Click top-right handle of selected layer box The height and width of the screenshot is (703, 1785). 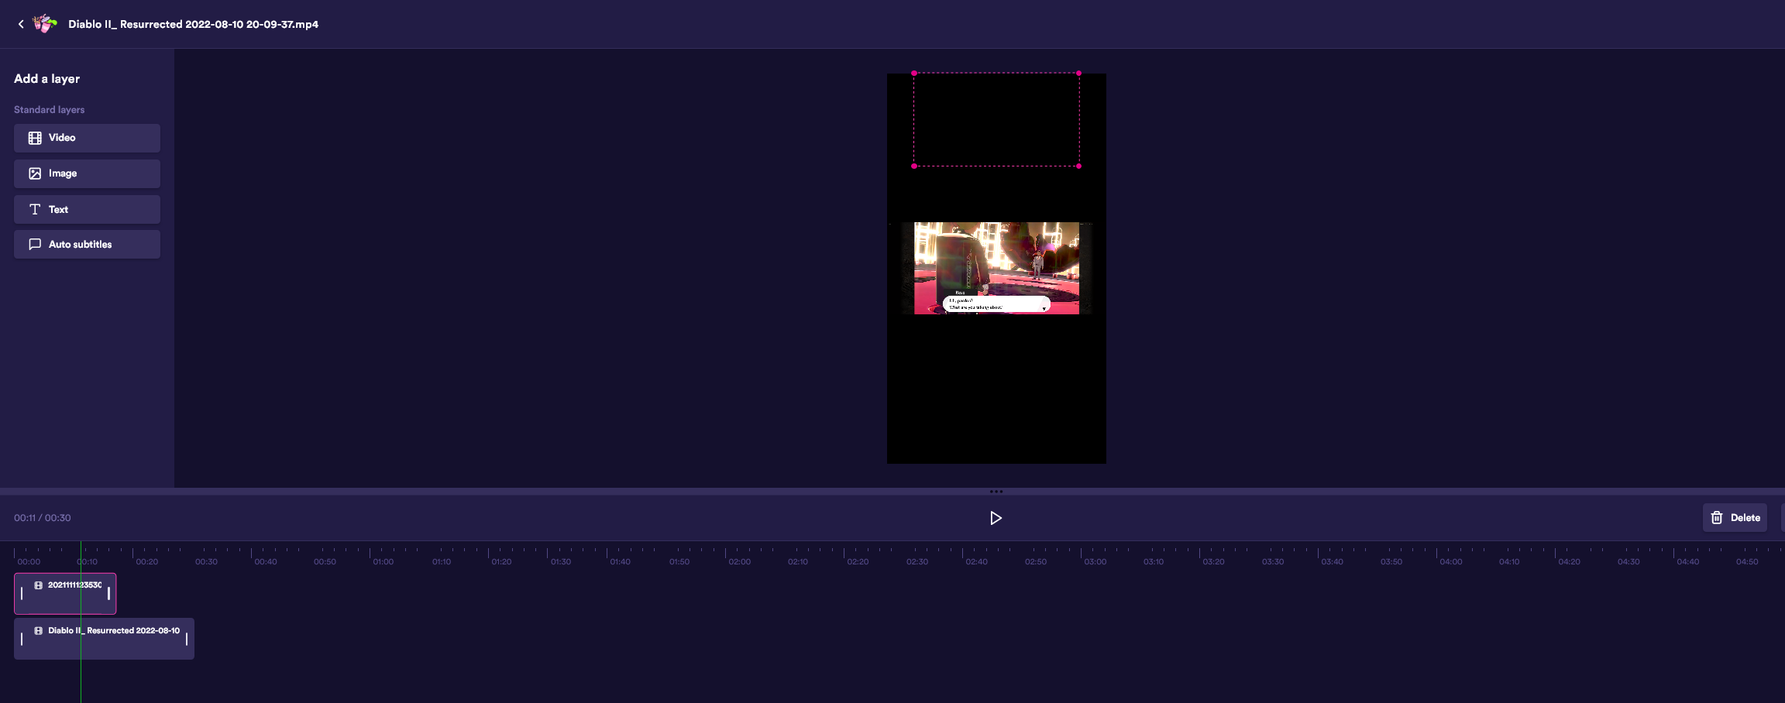coord(1078,73)
